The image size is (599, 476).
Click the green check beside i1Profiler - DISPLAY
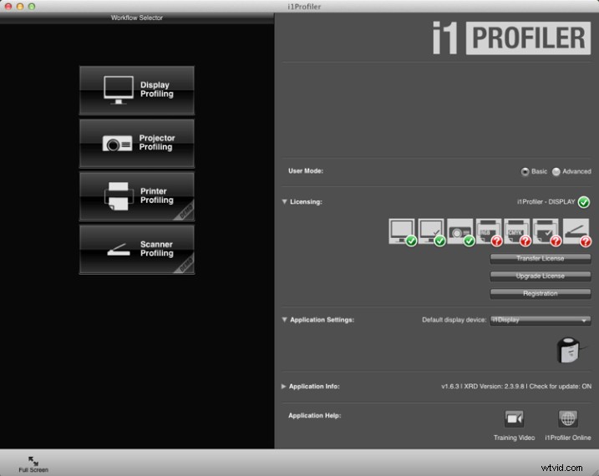(x=584, y=201)
